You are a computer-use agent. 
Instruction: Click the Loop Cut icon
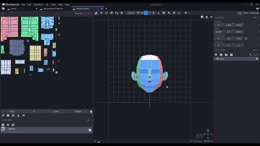coord(169,13)
